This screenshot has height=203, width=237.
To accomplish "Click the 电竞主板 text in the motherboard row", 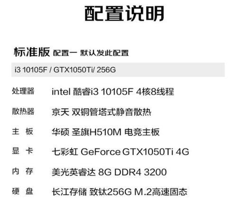I will click(142, 132).
